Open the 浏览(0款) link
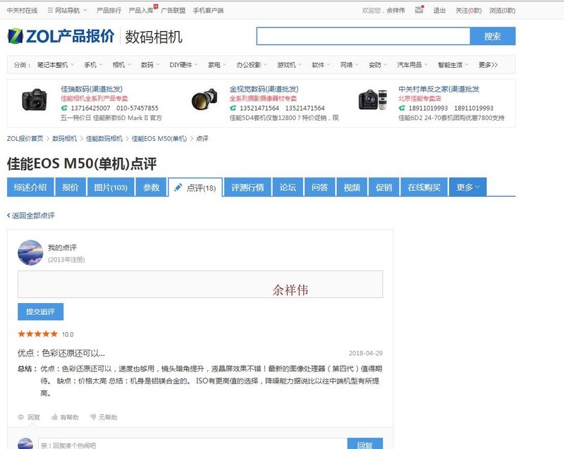Viewport: 564px width, 449px height. coord(502,11)
